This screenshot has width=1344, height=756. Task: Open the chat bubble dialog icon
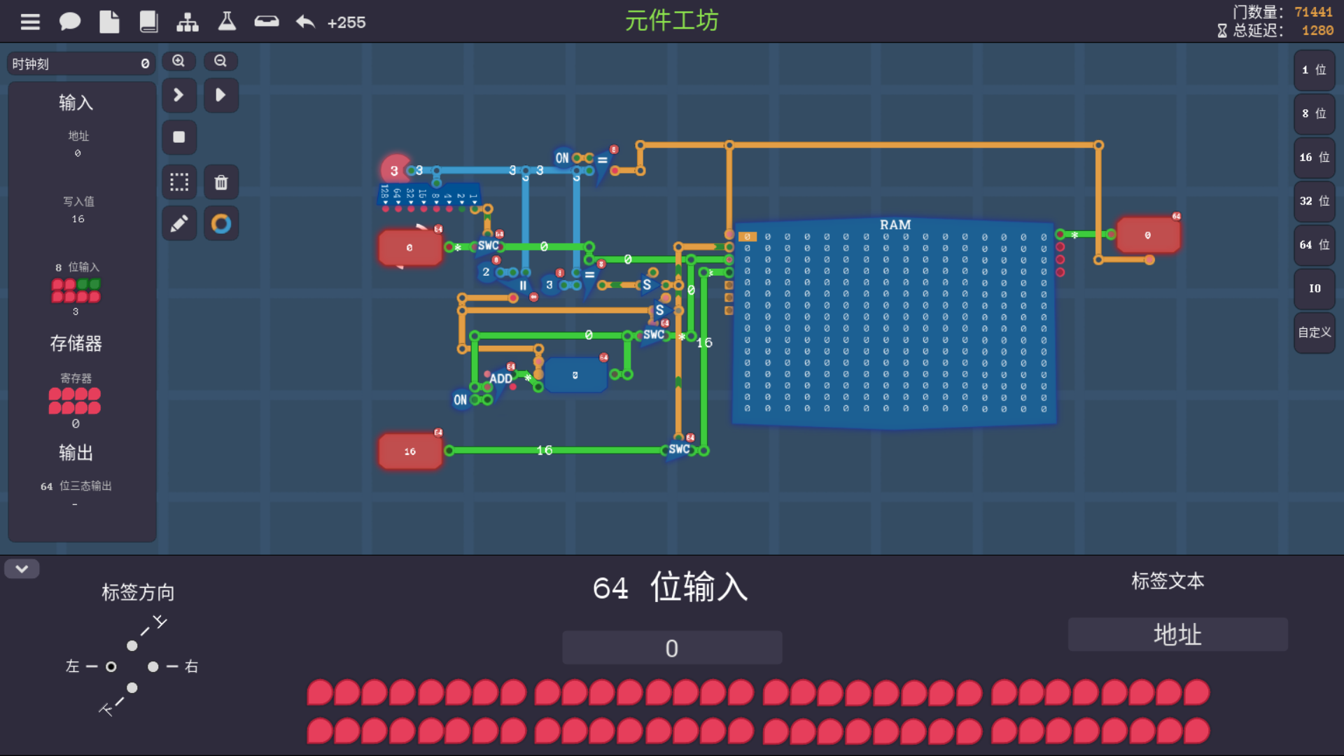[69, 22]
